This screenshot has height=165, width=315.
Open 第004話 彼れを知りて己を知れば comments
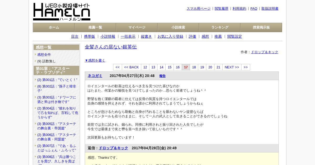[x=58, y=113]
